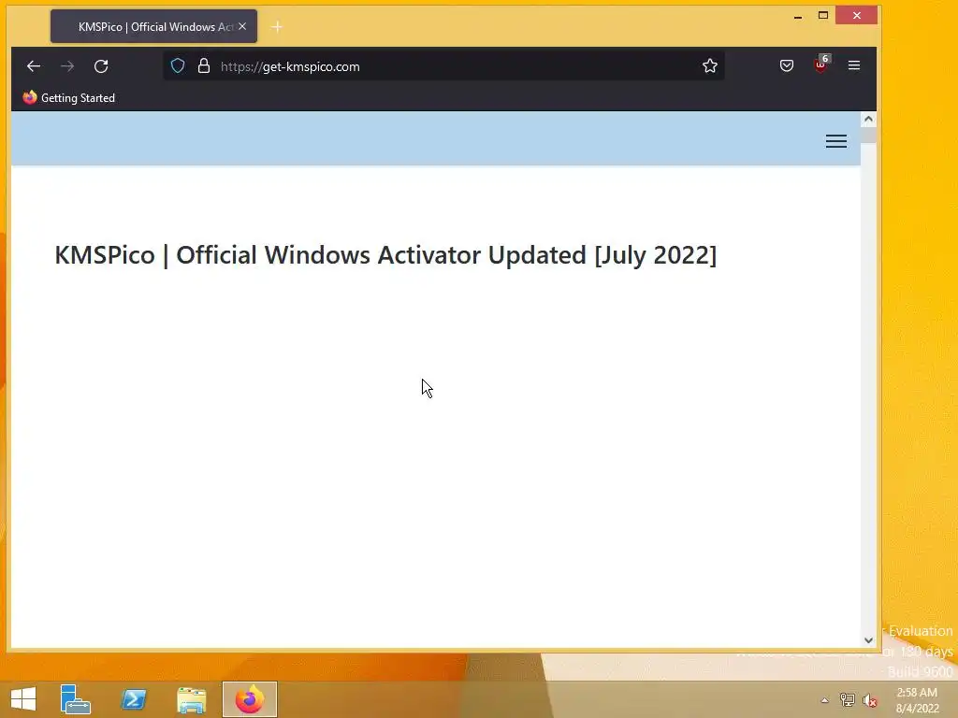Viewport: 958px width, 718px height.
Task: Open a new browser tab
Action: coord(277,27)
